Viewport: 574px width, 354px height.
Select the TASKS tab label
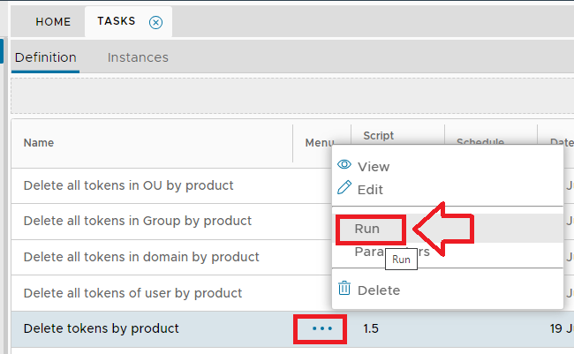[116, 22]
